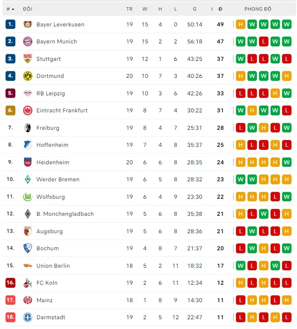Click the Wolfsburg green W logo
297x329 pixels.
click(x=28, y=197)
